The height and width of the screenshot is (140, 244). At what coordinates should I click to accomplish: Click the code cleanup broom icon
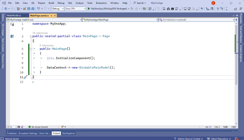tap(62, 127)
